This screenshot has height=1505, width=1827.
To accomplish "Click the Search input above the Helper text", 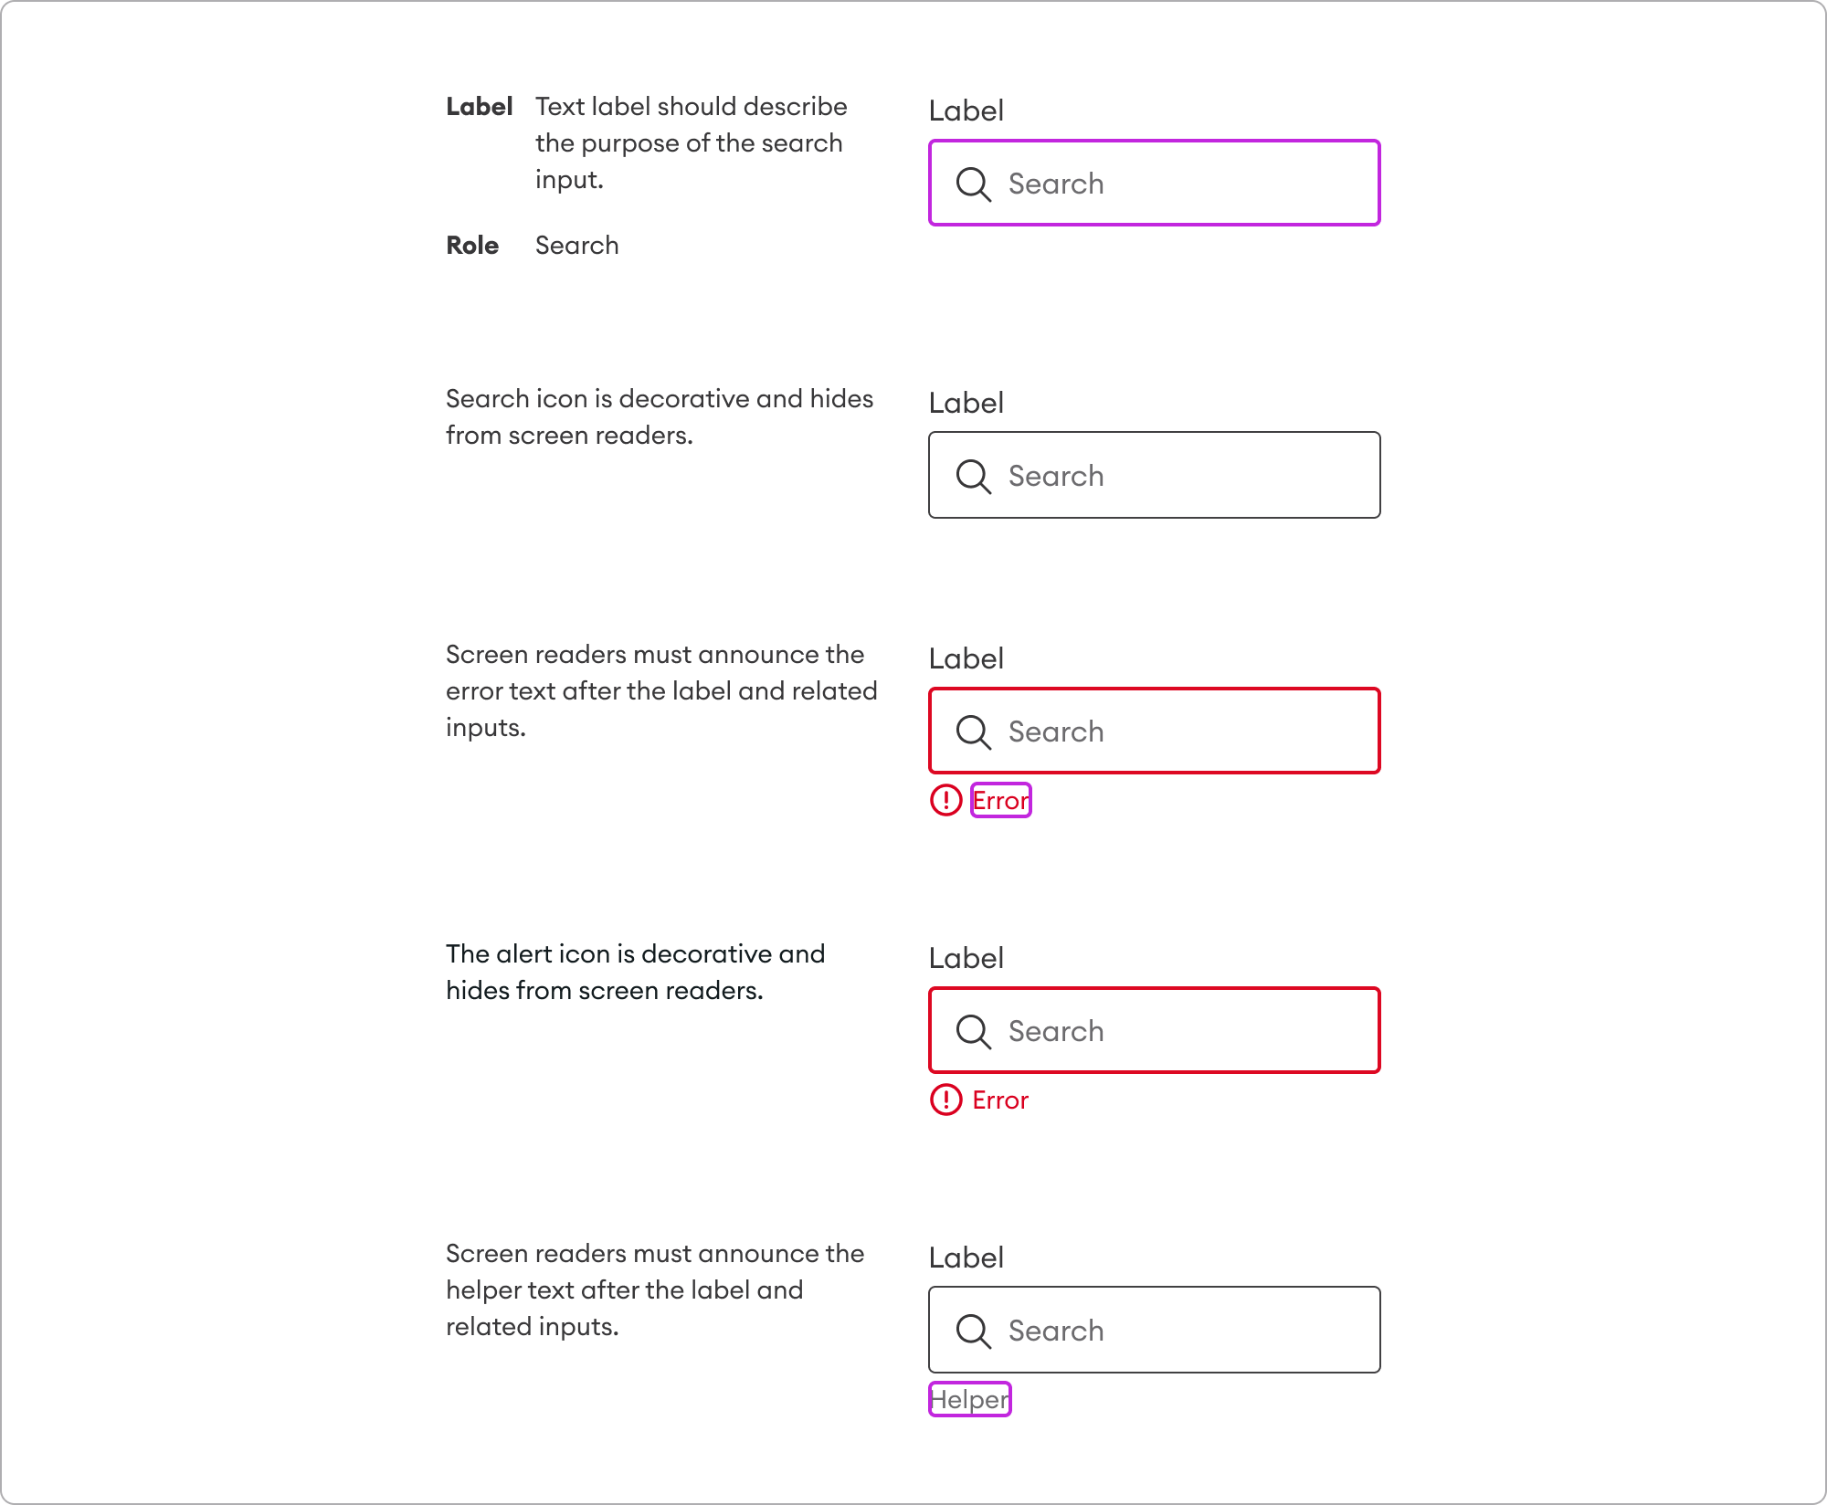I will 1155,1330.
